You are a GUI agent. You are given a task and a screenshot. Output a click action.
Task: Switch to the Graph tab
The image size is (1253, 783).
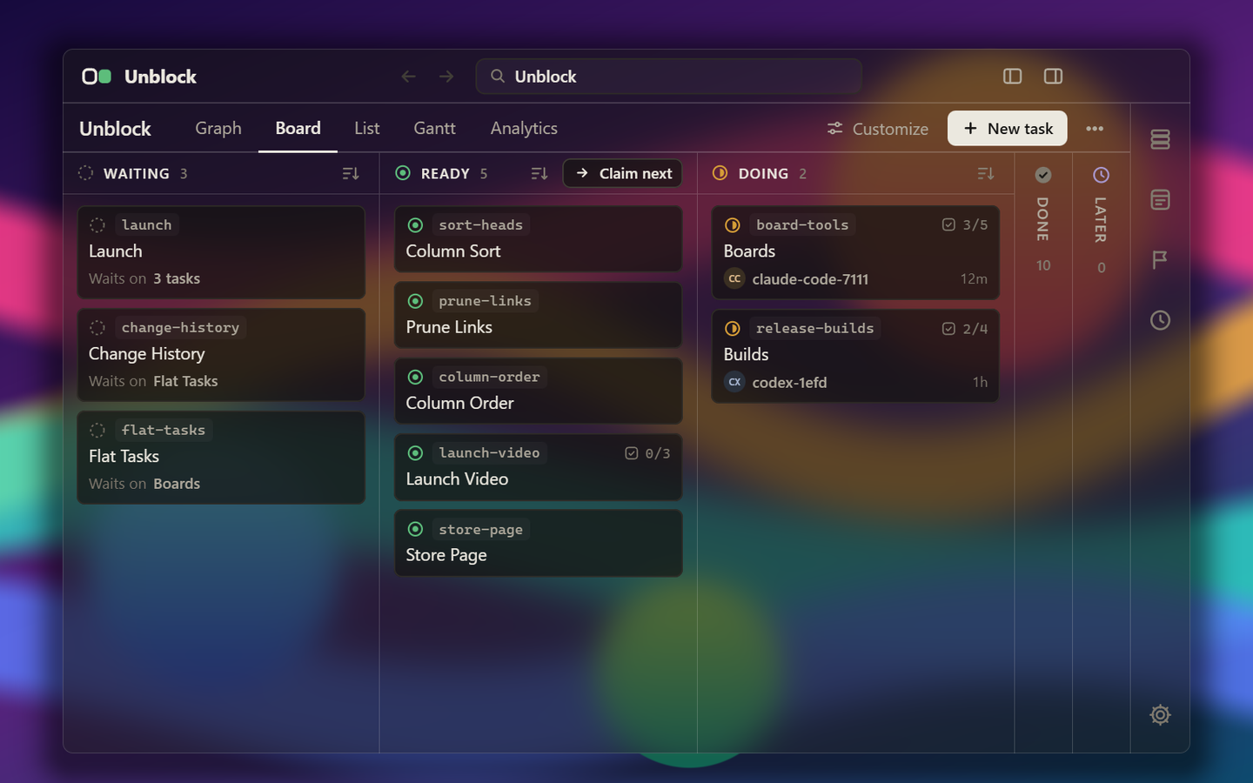pyautogui.click(x=218, y=128)
